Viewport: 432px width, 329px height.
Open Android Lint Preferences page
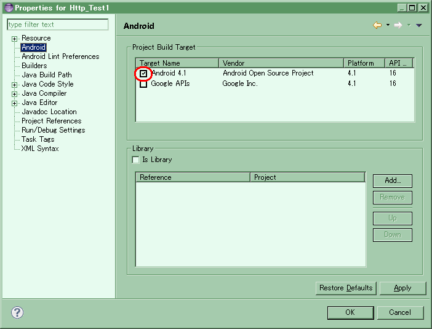(60, 56)
